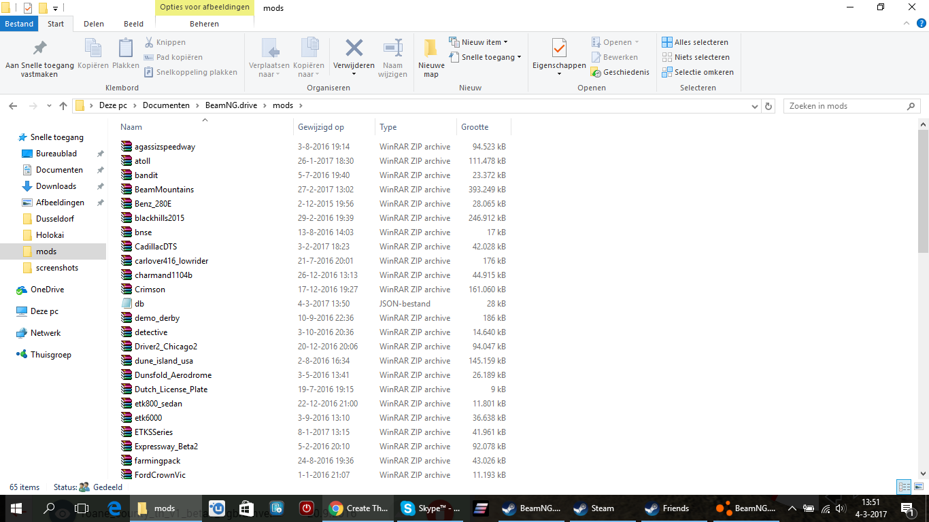Viewport: 929px width, 522px height.
Task: Select the Driver2_Chicago2 archive
Action: coord(165,347)
